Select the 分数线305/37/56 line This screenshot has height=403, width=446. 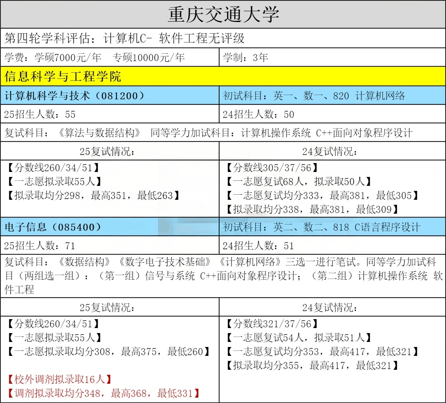click(271, 168)
